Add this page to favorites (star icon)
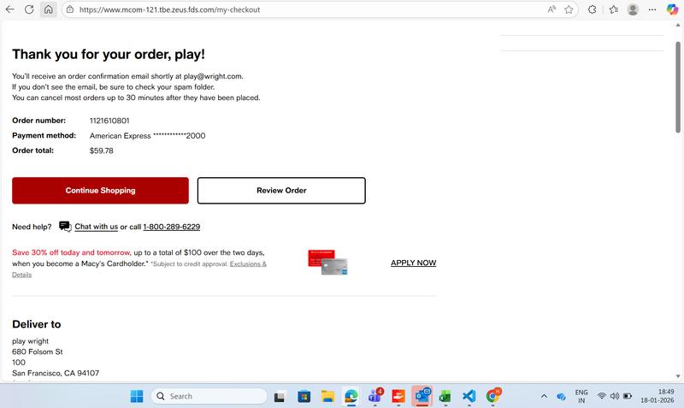This screenshot has height=408, width=684. (x=569, y=9)
